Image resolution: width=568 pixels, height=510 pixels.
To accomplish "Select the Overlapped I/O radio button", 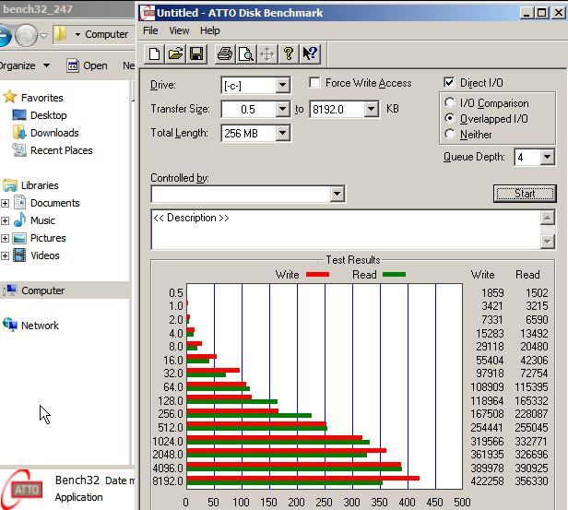I will 450,118.
